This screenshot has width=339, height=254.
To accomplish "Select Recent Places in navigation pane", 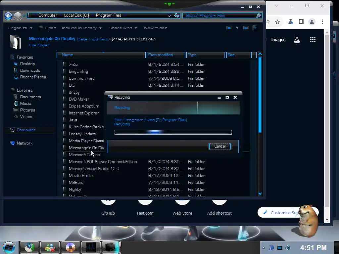I will (33, 77).
